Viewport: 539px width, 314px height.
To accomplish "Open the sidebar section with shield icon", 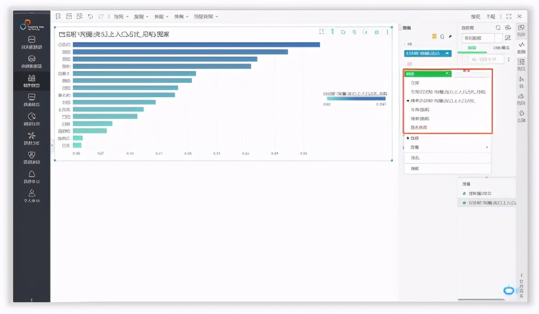I will [x=32, y=158].
